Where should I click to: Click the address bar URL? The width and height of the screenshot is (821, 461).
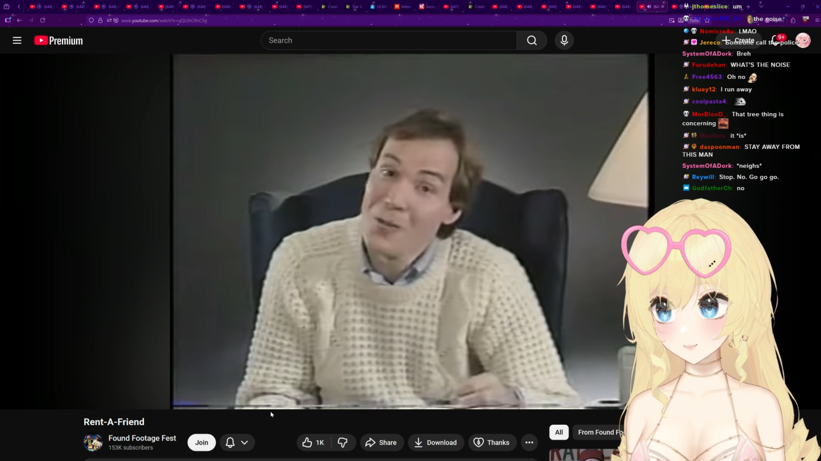164,20
